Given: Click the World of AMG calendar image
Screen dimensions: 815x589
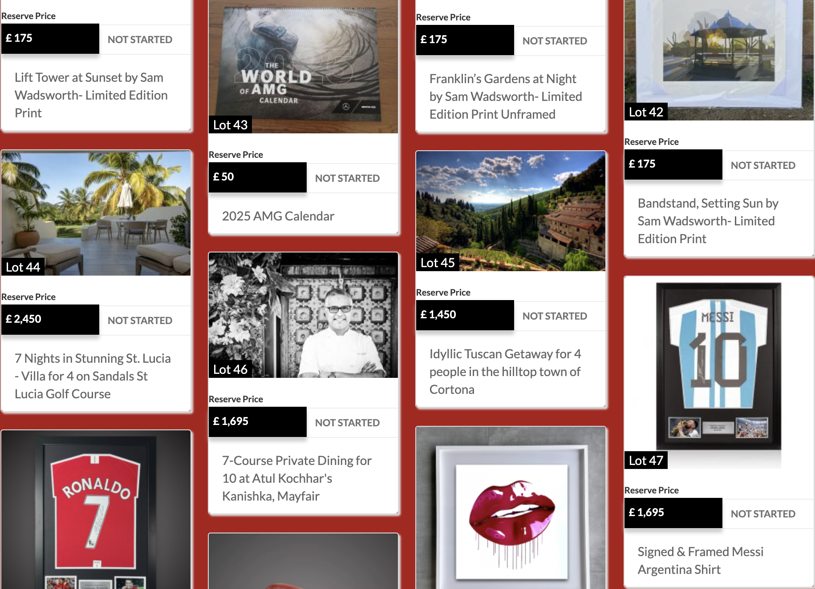Looking at the screenshot, I should pos(303,67).
